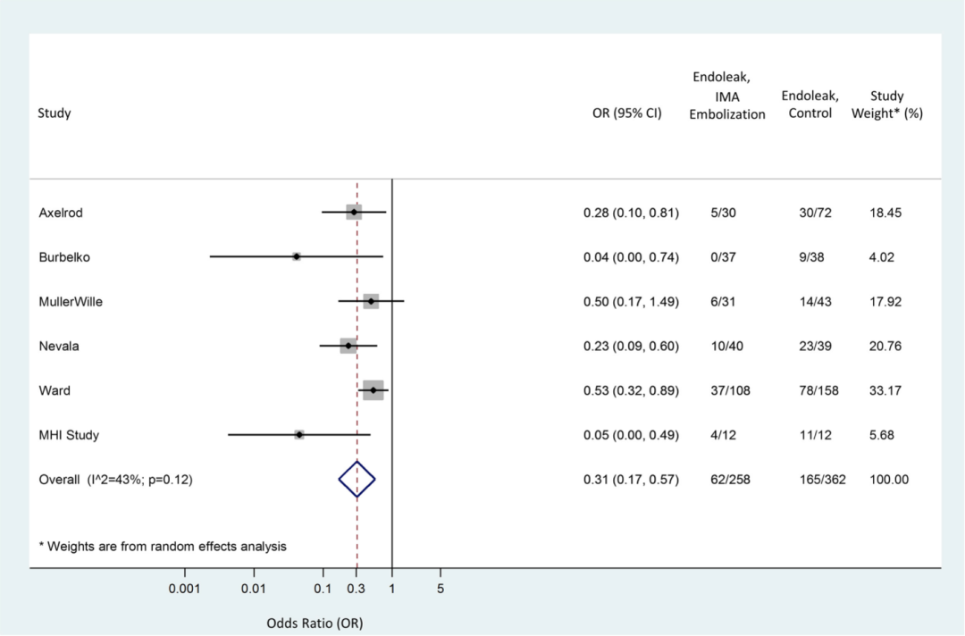Screen dimensions: 965x636
Task: Click the Axelrod gray square marker
Action: tap(354, 212)
